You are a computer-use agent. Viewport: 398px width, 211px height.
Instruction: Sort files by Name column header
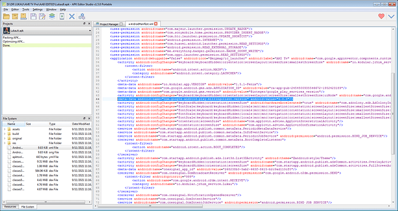(14, 124)
